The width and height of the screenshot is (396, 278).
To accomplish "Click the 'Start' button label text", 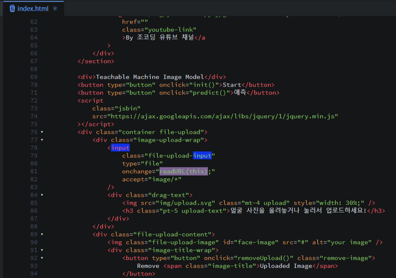I will pos(232,85).
